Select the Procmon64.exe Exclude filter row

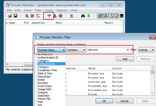point(108,86)
